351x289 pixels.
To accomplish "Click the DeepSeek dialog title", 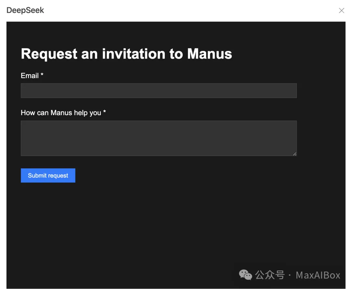I will point(25,10).
